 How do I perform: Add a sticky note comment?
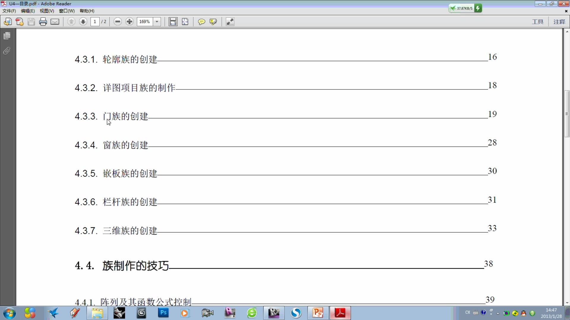tap(201, 22)
